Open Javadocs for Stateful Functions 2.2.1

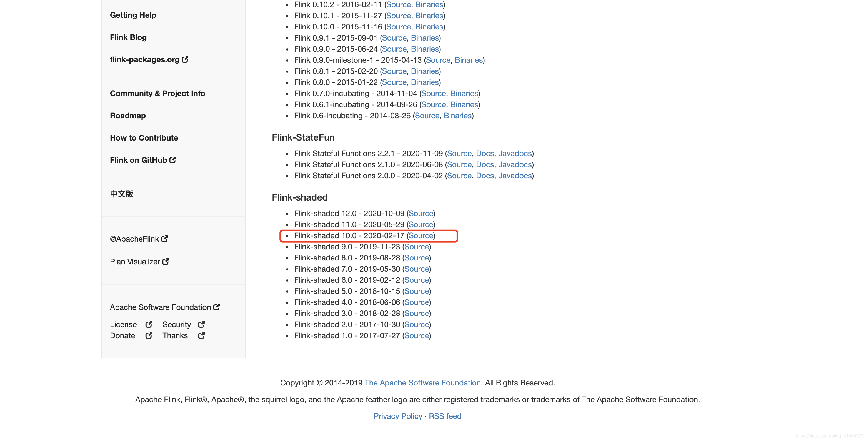point(515,154)
